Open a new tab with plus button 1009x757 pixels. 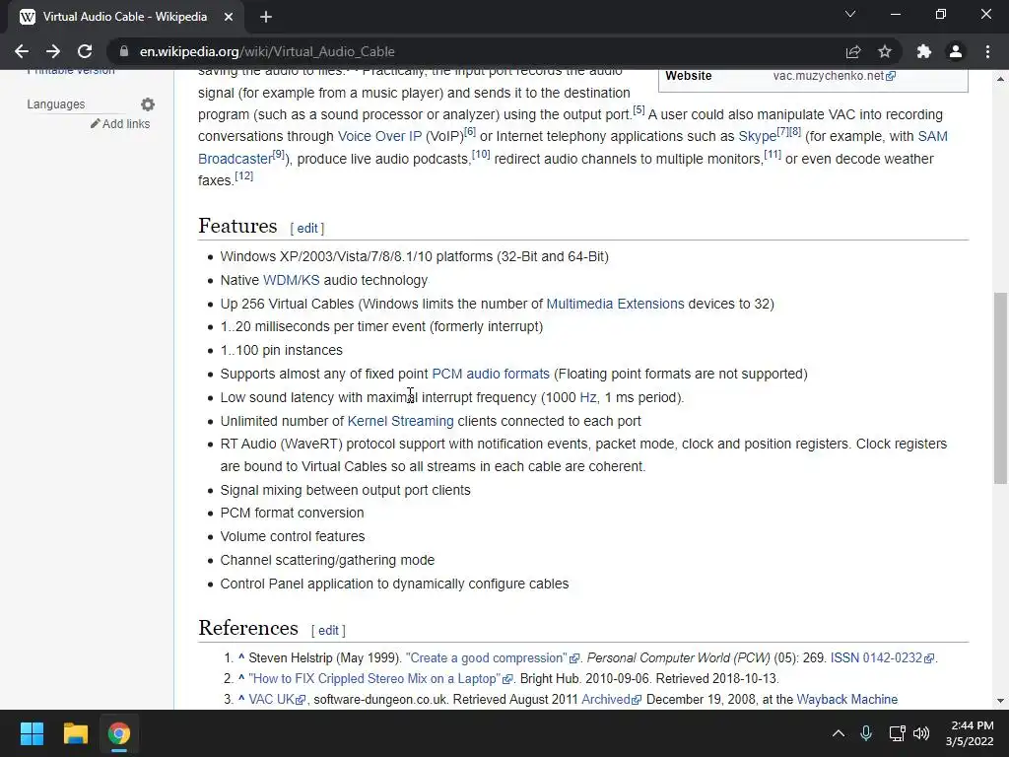[x=266, y=17]
